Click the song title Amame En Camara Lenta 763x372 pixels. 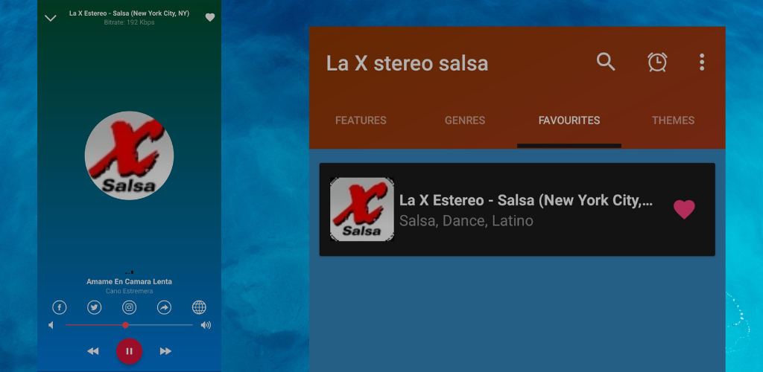[x=129, y=282]
